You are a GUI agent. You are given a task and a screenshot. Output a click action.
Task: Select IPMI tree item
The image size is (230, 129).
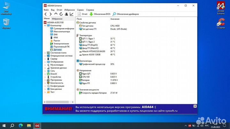54,38
